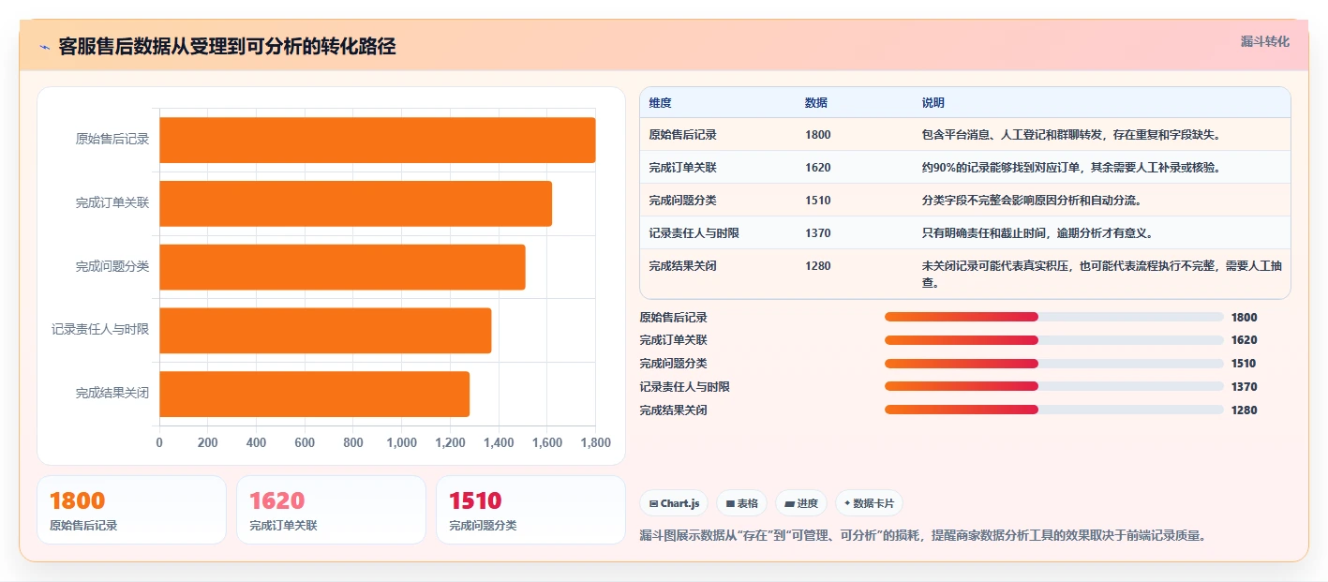
Task: Click the 维度 table column header
Action: [x=660, y=103]
